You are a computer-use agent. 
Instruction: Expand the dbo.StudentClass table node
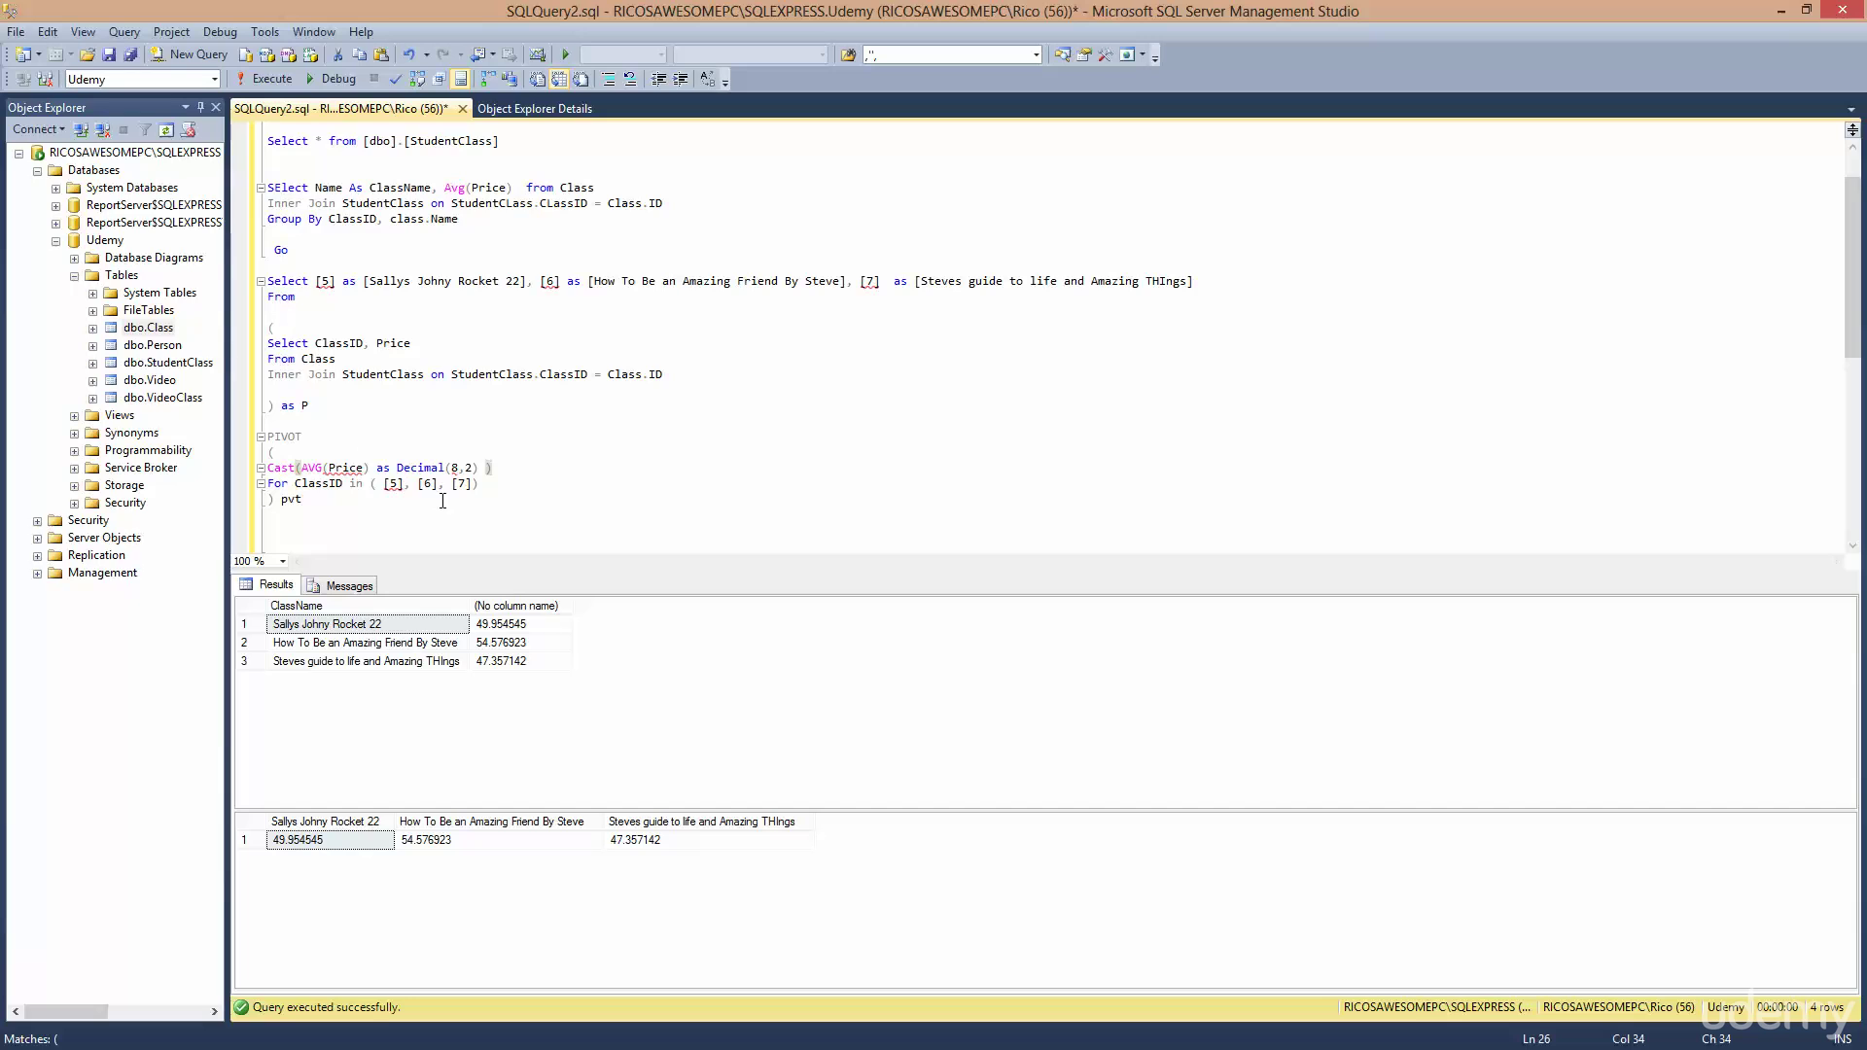92,364
